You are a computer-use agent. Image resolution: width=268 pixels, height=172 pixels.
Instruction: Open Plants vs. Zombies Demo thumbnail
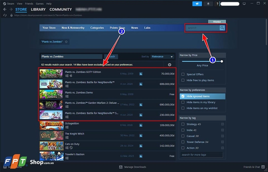pos(51,94)
